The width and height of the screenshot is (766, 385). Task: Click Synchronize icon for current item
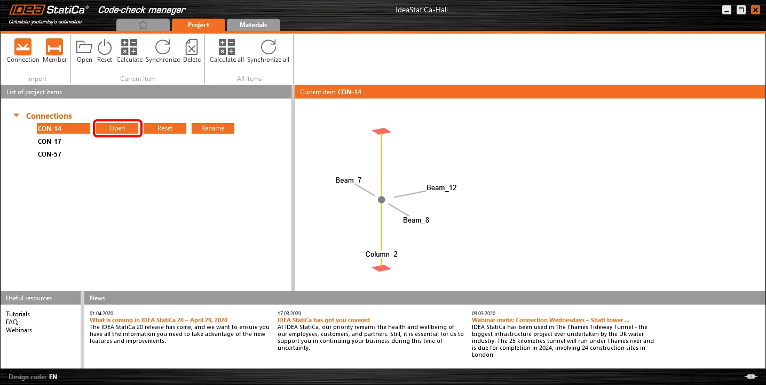[x=162, y=47]
